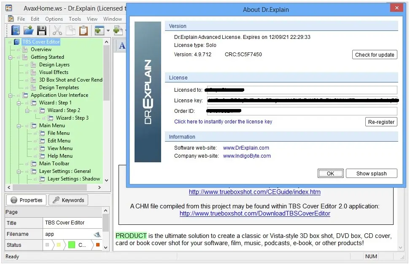Open the Tools menu

[x=75, y=19]
